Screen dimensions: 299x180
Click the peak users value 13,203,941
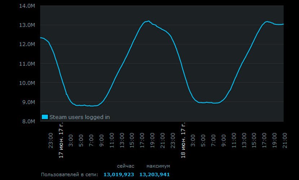[x=154, y=175]
